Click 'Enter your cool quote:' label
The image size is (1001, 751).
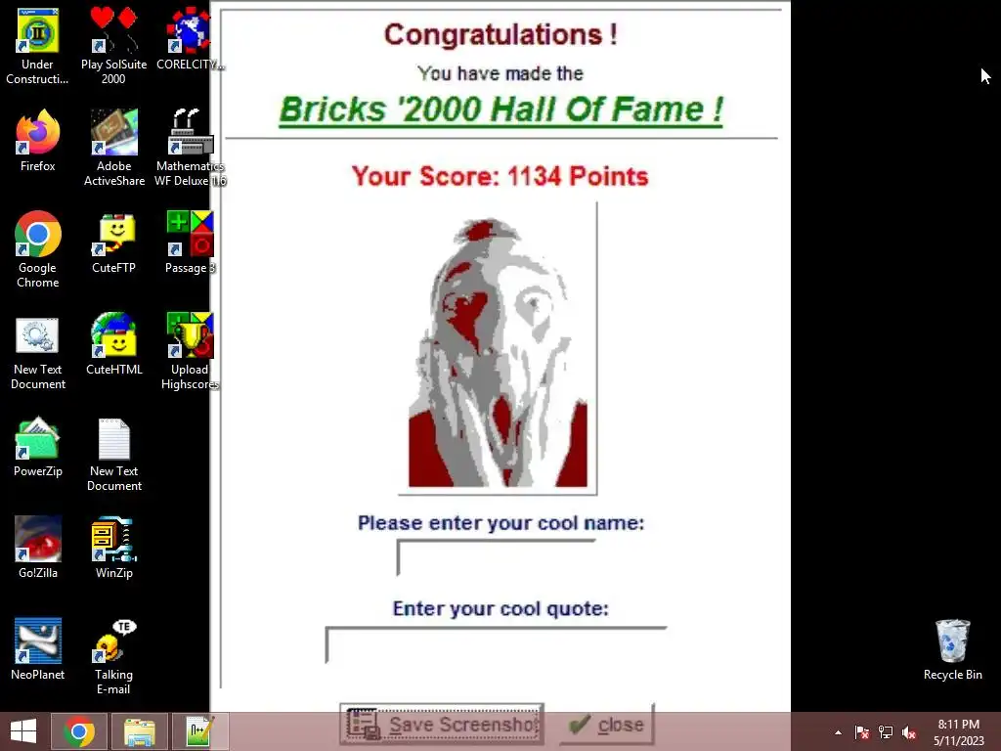tap(500, 608)
